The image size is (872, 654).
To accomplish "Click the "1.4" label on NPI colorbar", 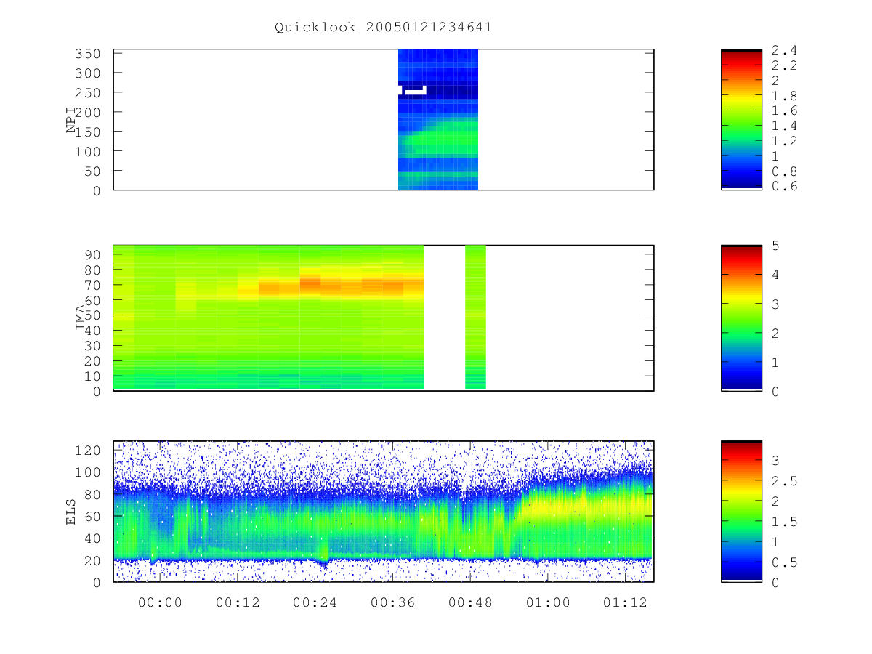I will point(784,126).
